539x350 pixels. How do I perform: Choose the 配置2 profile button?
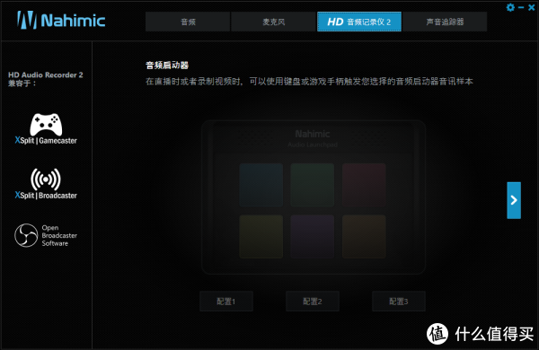(x=313, y=302)
